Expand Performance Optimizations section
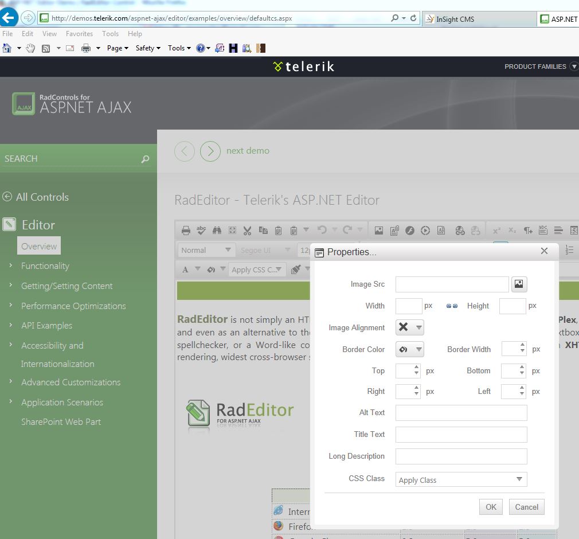This screenshot has width=579, height=539. tap(11, 305)
